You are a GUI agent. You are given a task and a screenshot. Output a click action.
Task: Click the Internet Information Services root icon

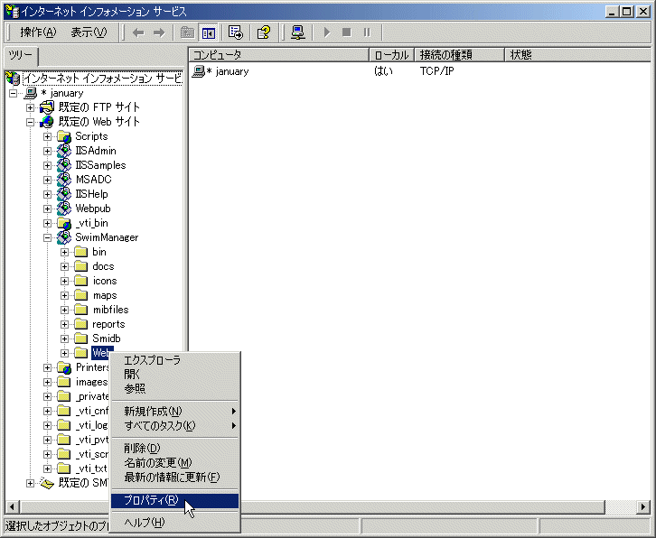click(13, 79)
